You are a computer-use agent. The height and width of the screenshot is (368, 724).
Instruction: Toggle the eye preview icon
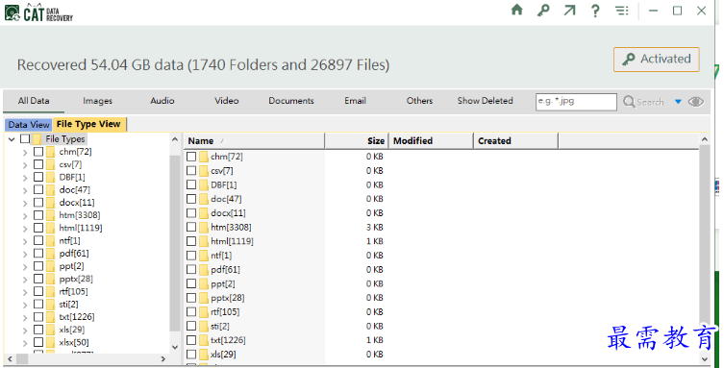click(696, 102)
